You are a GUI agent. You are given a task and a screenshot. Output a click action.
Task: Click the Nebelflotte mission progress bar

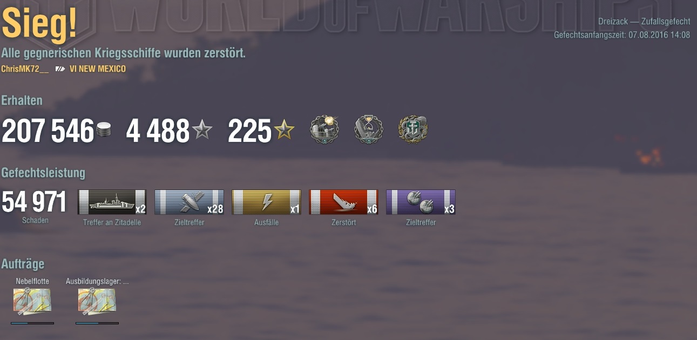click(x=32, y=323)
